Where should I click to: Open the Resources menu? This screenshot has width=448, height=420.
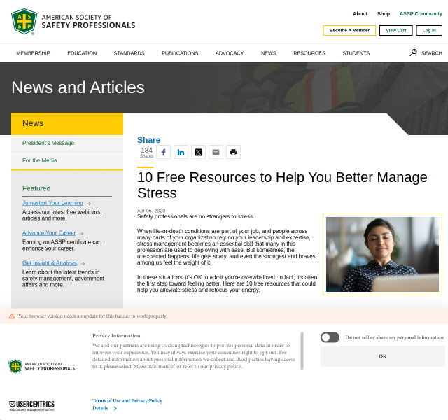click(309, 53)
